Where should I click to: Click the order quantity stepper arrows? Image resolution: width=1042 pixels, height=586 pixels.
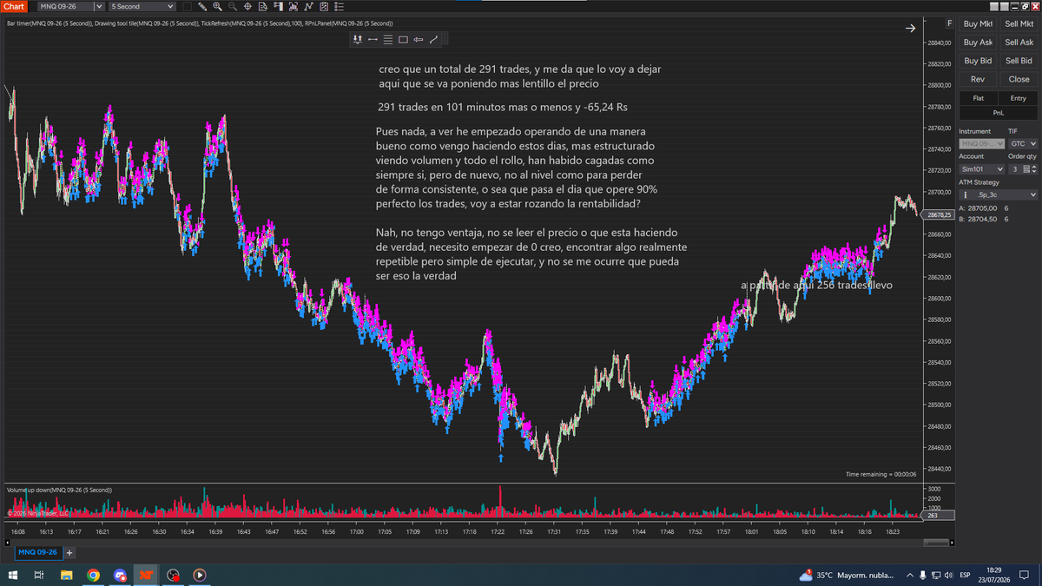coord(1034,169)
